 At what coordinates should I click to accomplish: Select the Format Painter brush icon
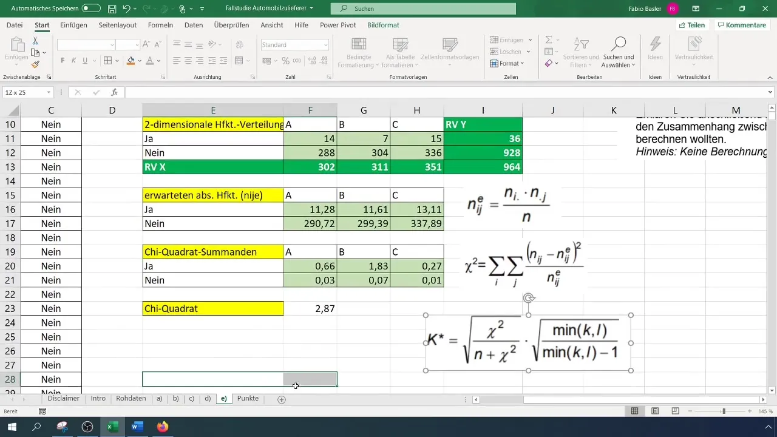click(x=35, y=64)
